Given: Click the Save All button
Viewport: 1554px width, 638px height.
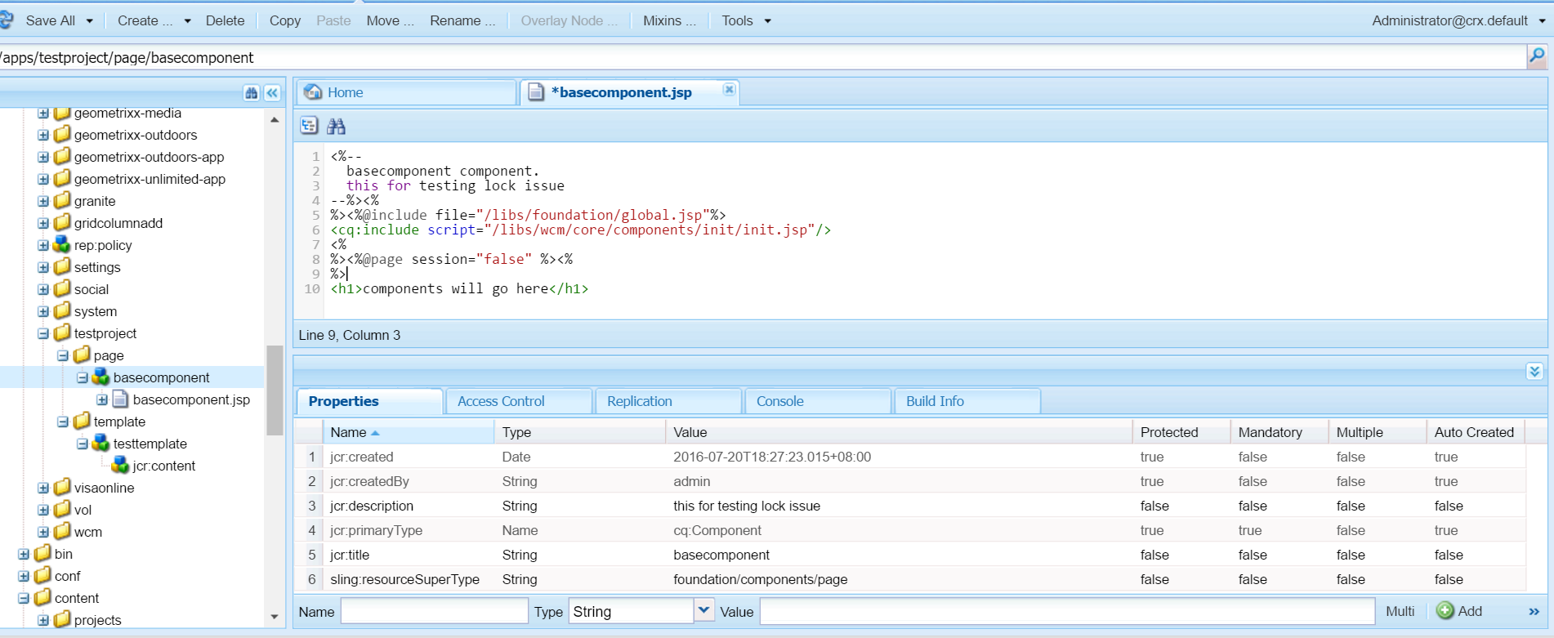Looking at the screenshot, I should click(50, 20).
